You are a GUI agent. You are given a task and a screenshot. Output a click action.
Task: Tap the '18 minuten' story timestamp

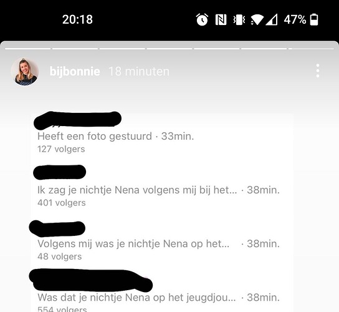tap(139, 71)
